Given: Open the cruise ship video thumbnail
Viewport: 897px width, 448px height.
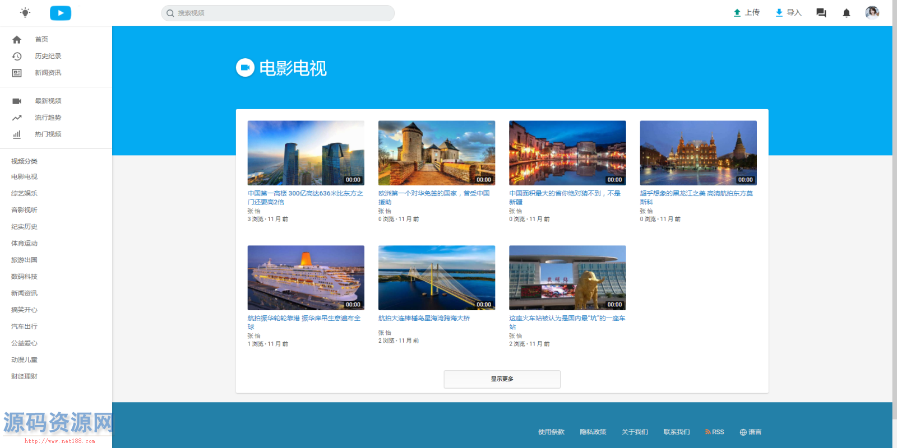Looking at the screenshot, I should click(306, 278).
